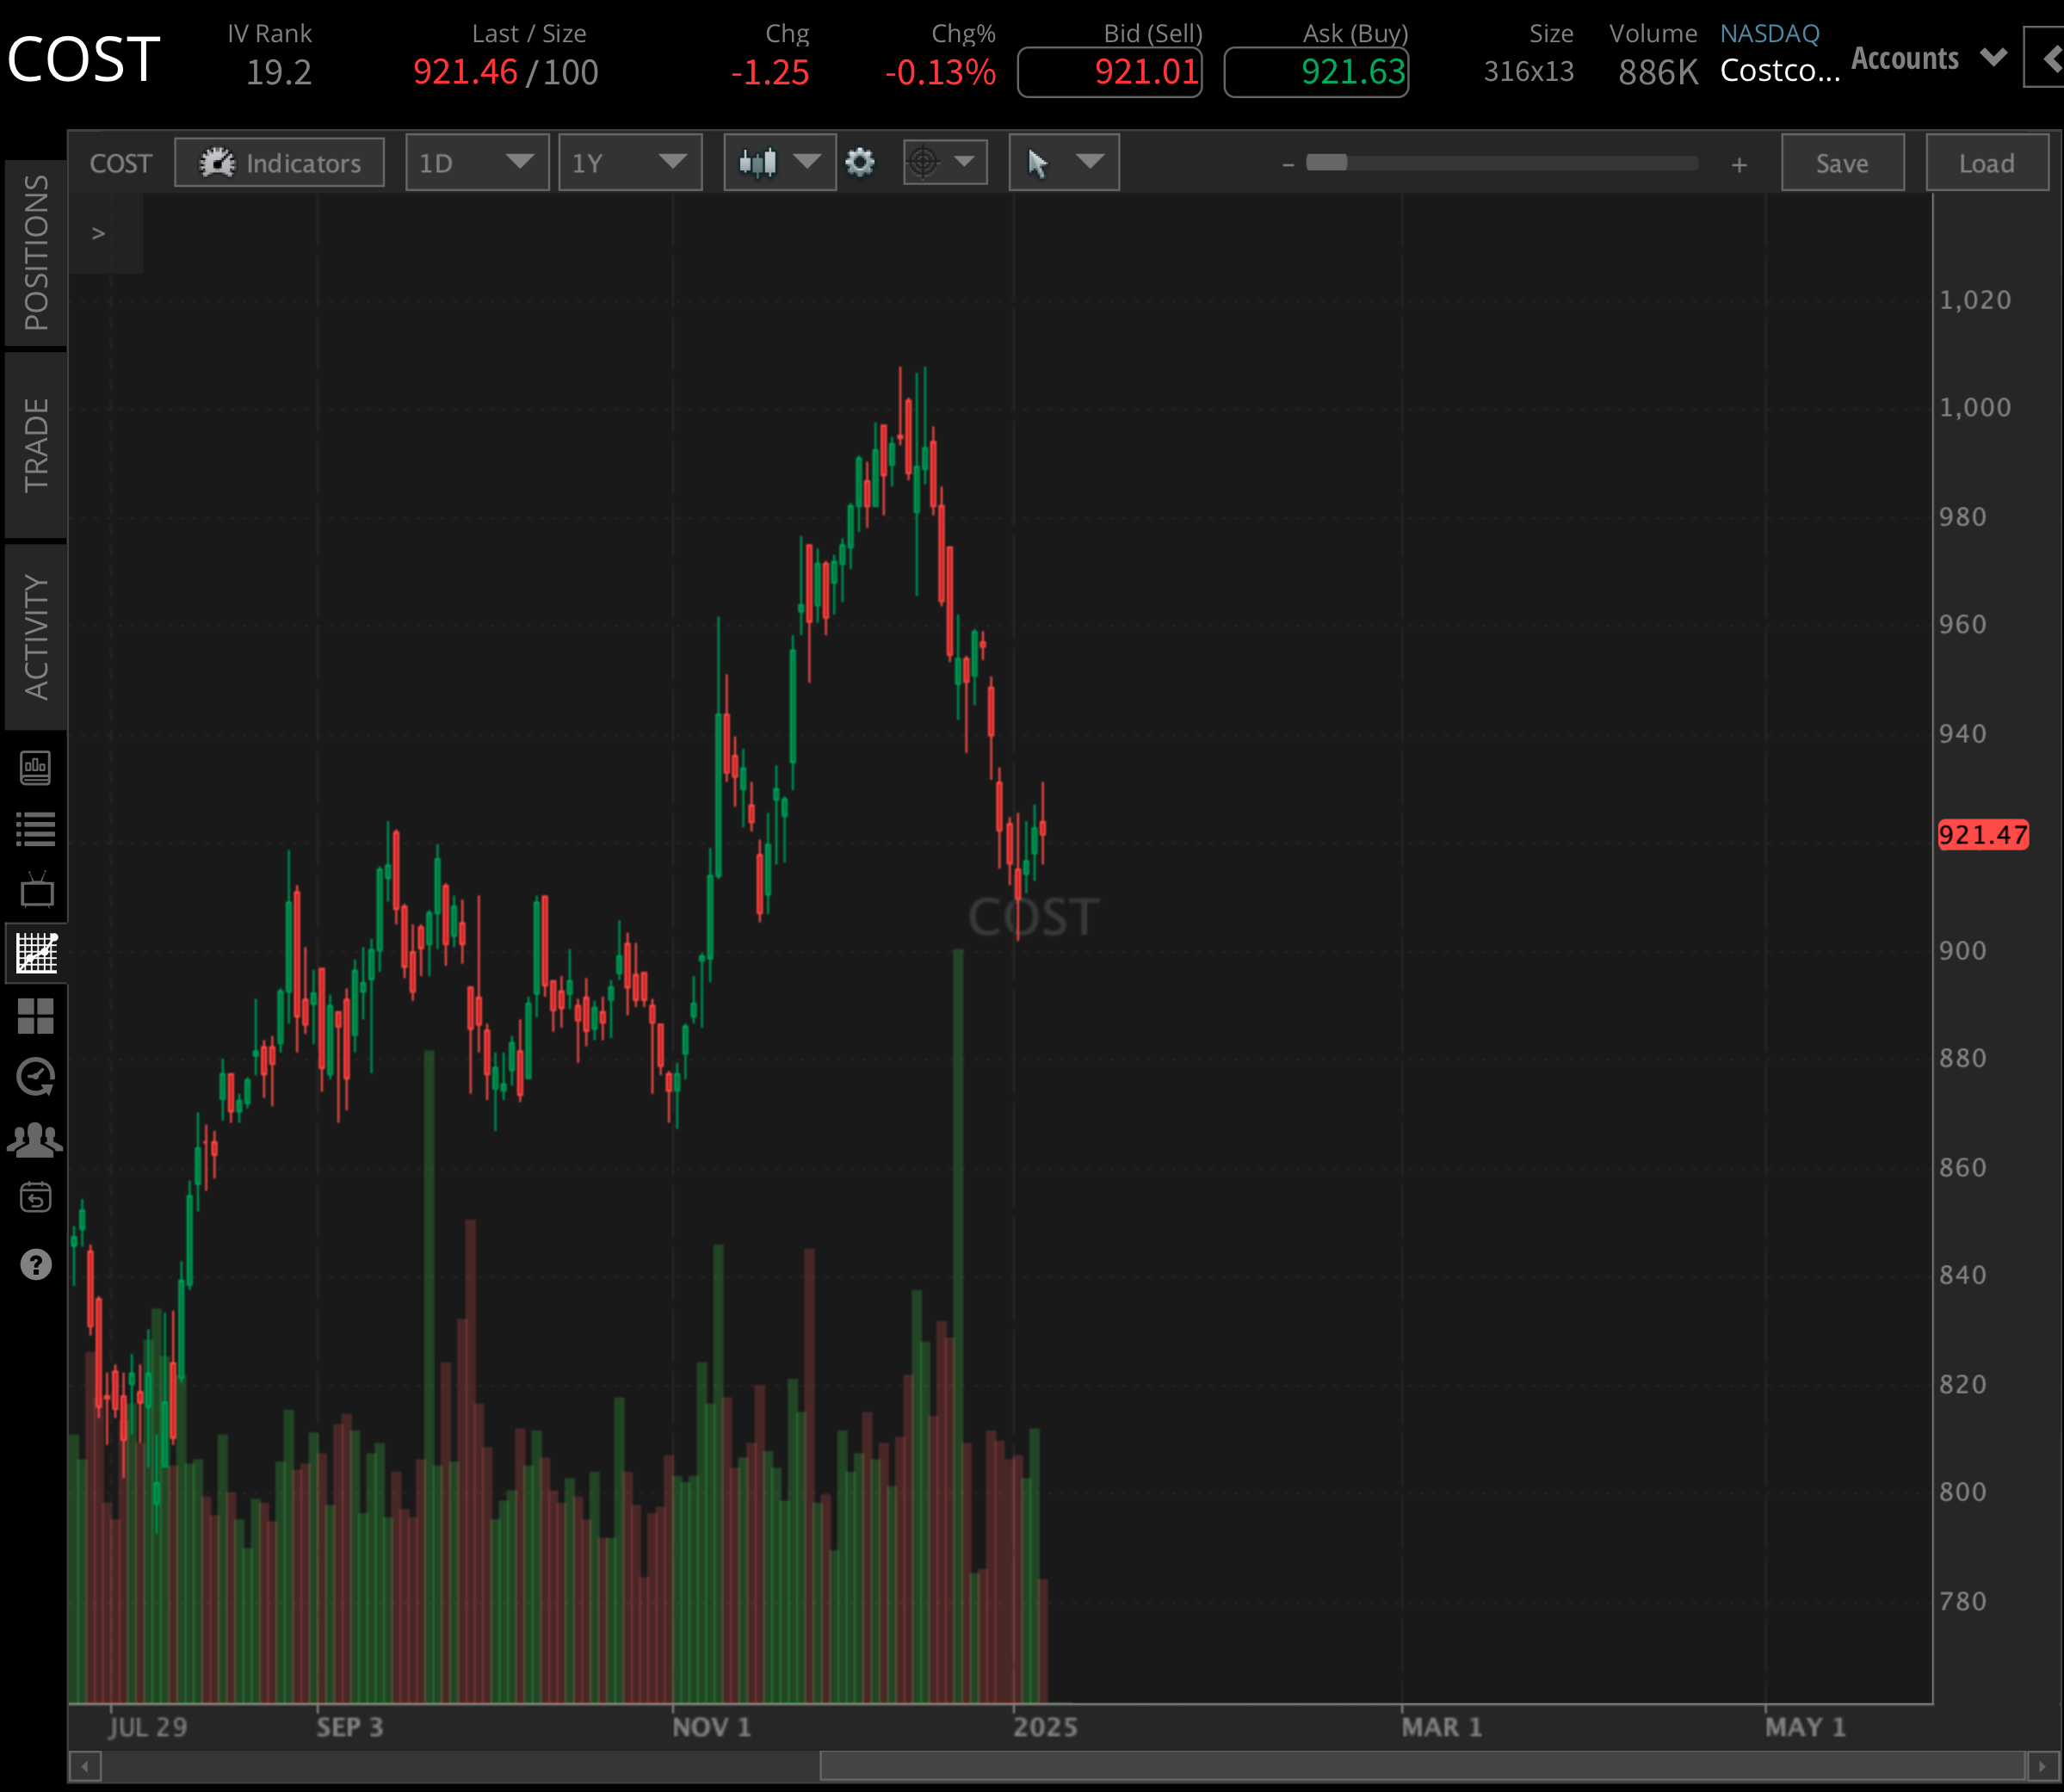Screen dimensions: 2064x1792
Task: Expand the 1Y range dropdown
Action: click(630, 162)
